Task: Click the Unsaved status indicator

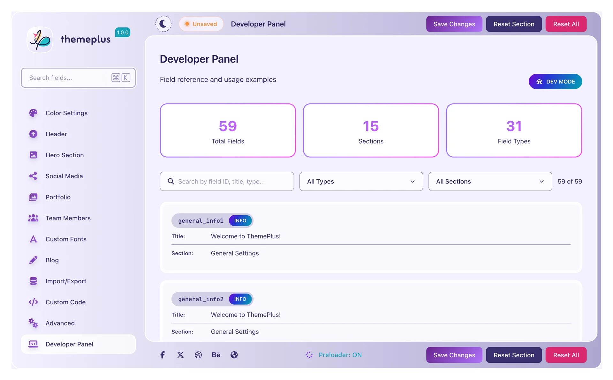Action: coord(201,24)
